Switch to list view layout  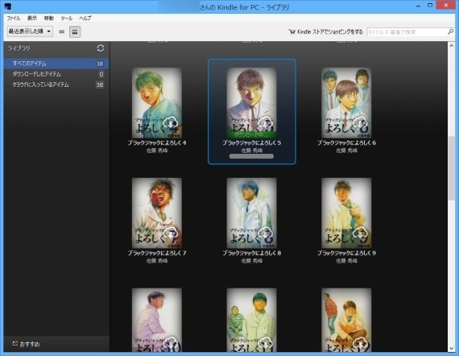(61, 31)
